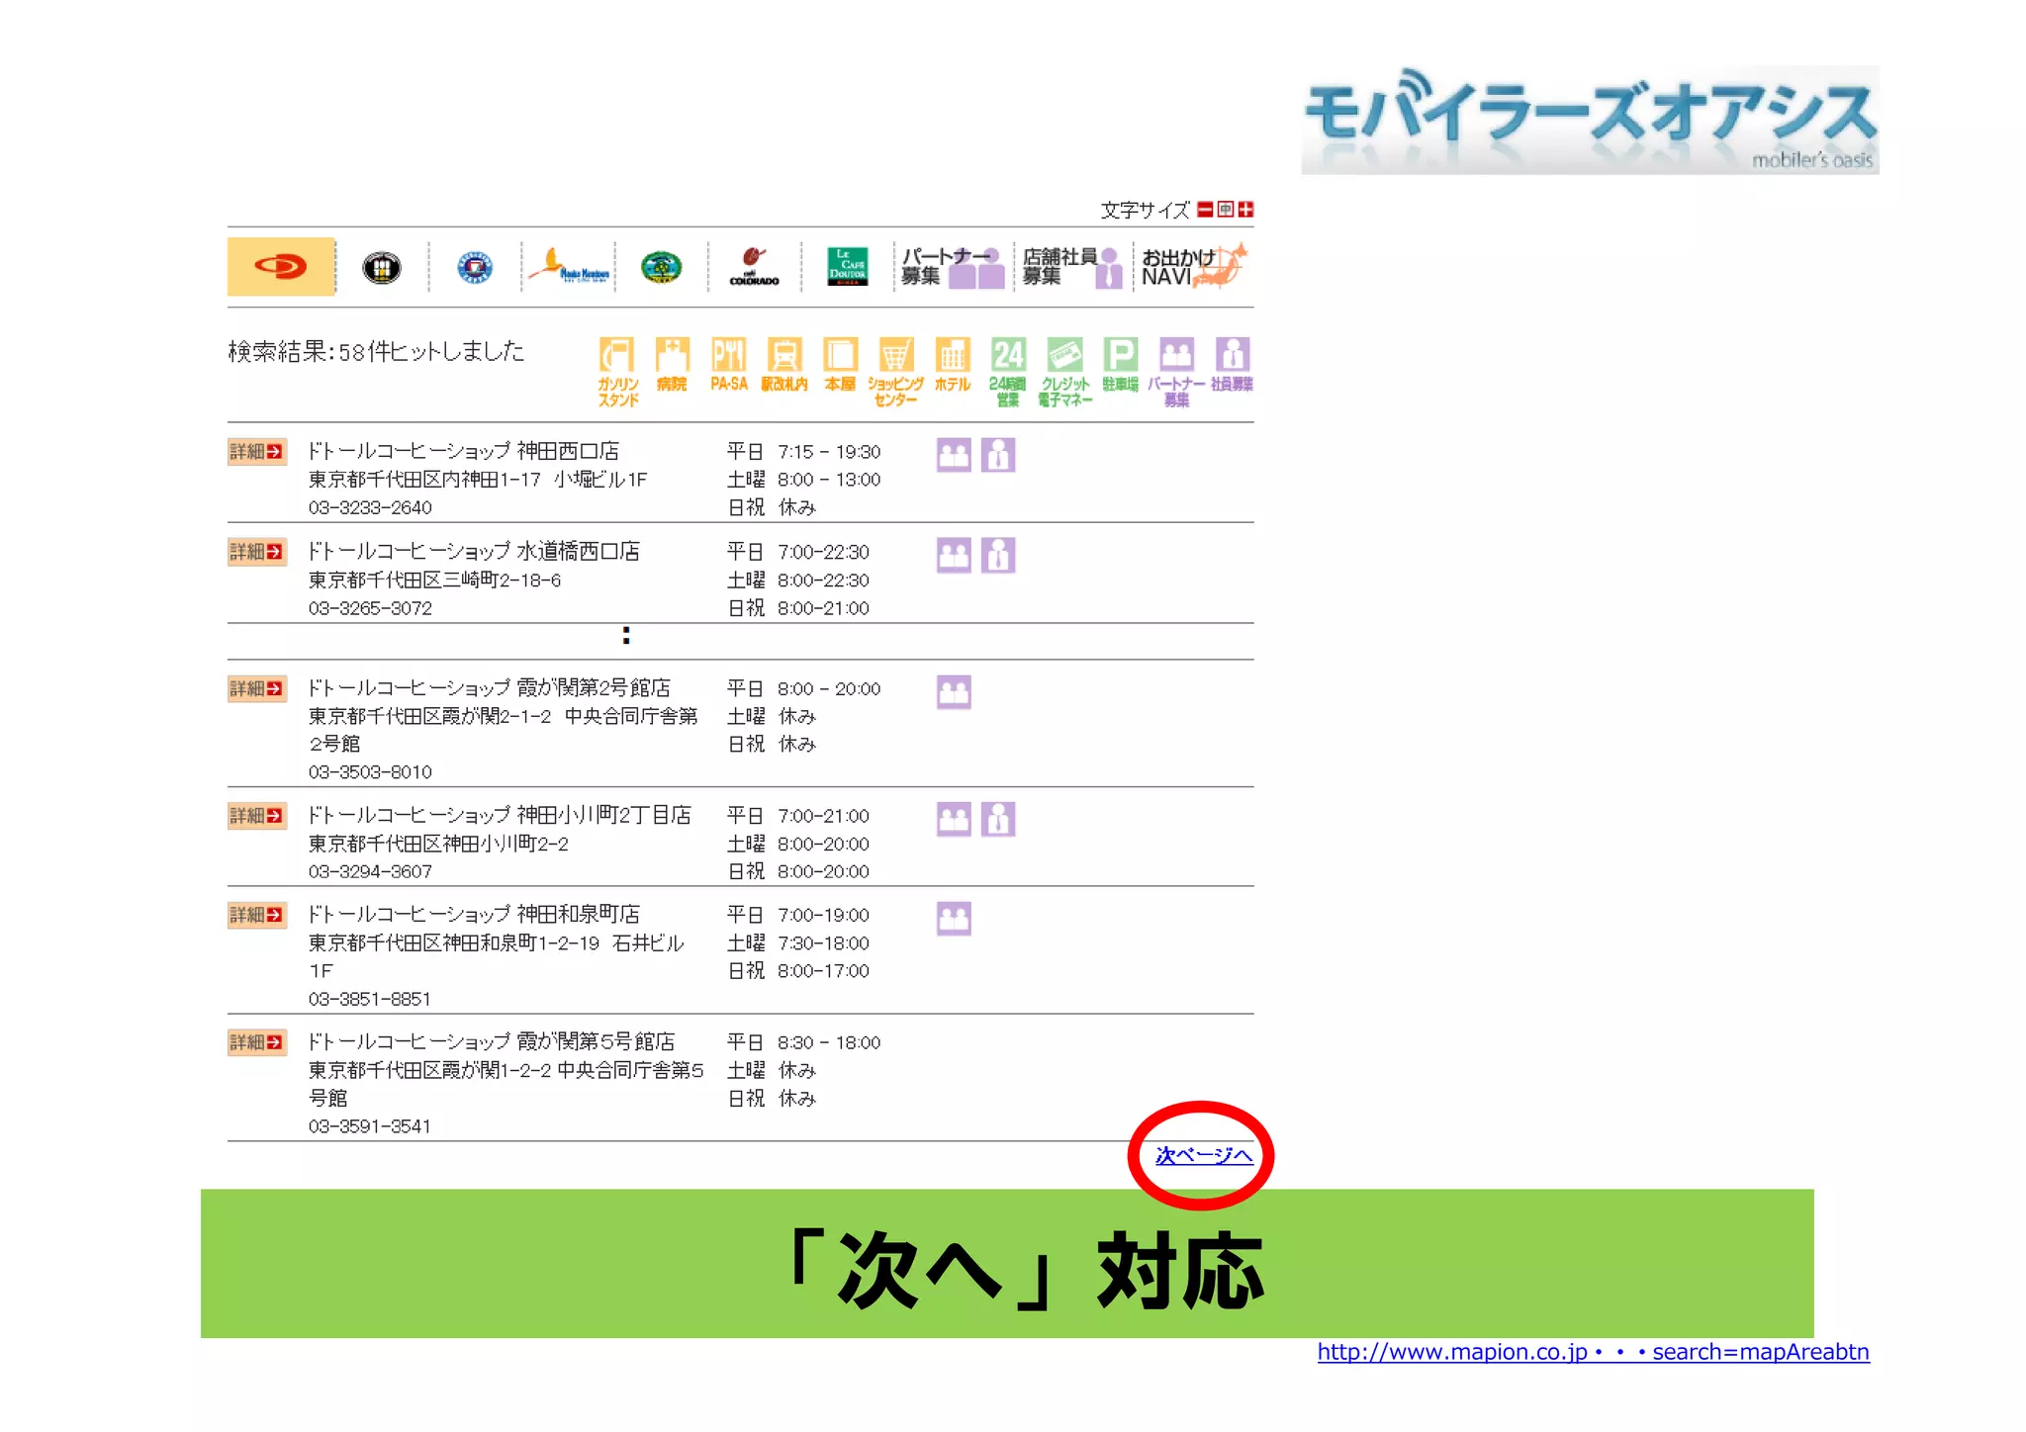The height and width of the screenshot is (1432, 2026).
Task: Go to next page via 次ページへ link
Action: pos(1204,1155)
